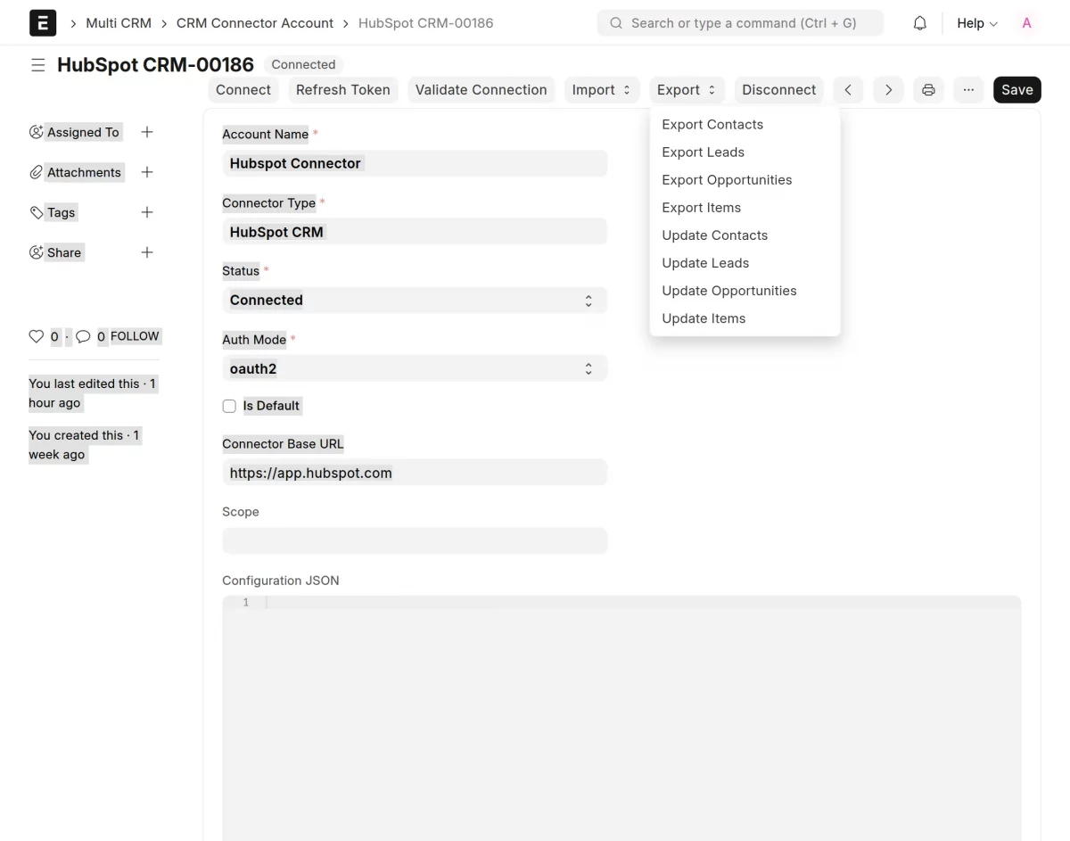The width and height of the screenshot is (1070, 841).
Task: Click the print icon
Action: pos(928,90)
